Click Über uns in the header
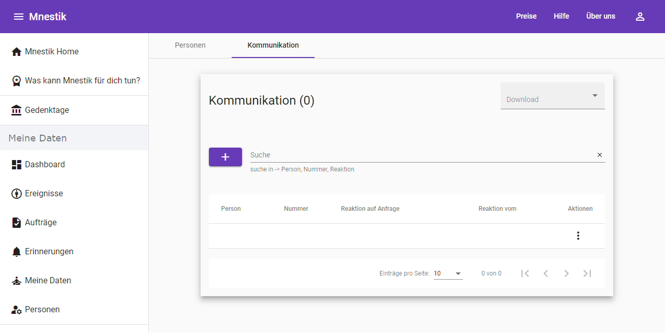The image size is (665, 333). [x=600, y=17]
